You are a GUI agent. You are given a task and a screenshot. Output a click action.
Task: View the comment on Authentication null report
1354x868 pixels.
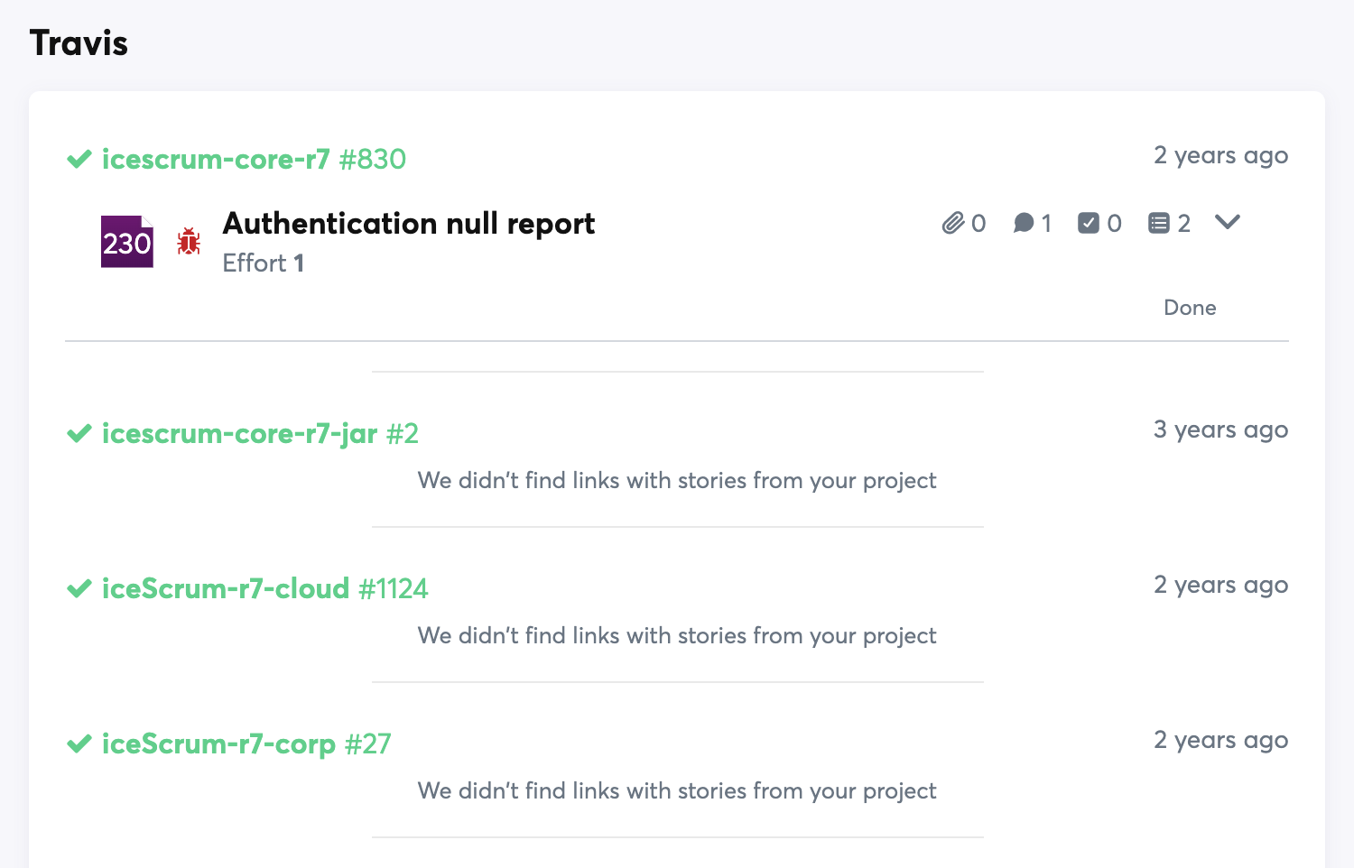click(1032, 223)
